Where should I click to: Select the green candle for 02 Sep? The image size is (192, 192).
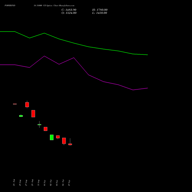click(x=52, y=137)
